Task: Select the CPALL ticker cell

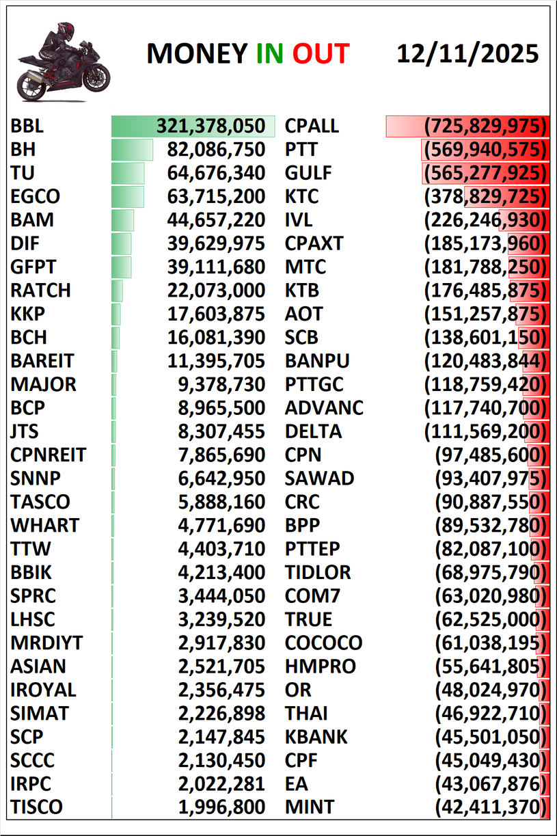Action: tap(312, 126)
